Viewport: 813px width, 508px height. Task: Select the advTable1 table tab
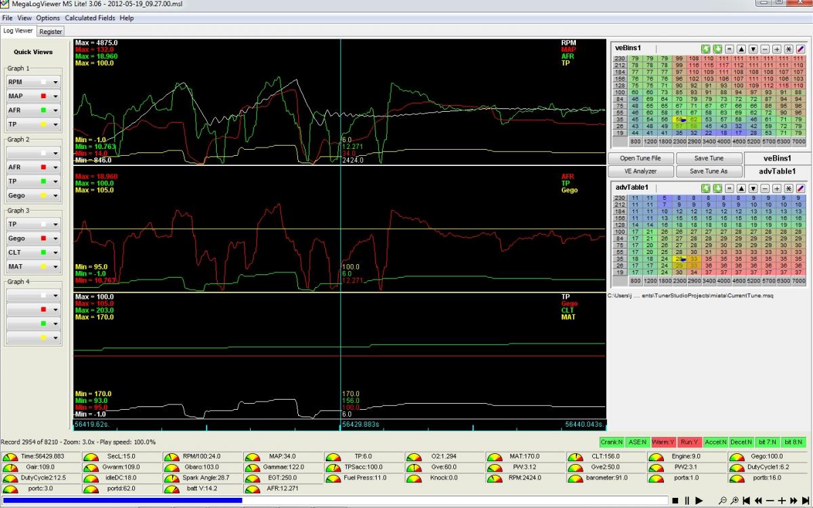(x=777, y=171)
